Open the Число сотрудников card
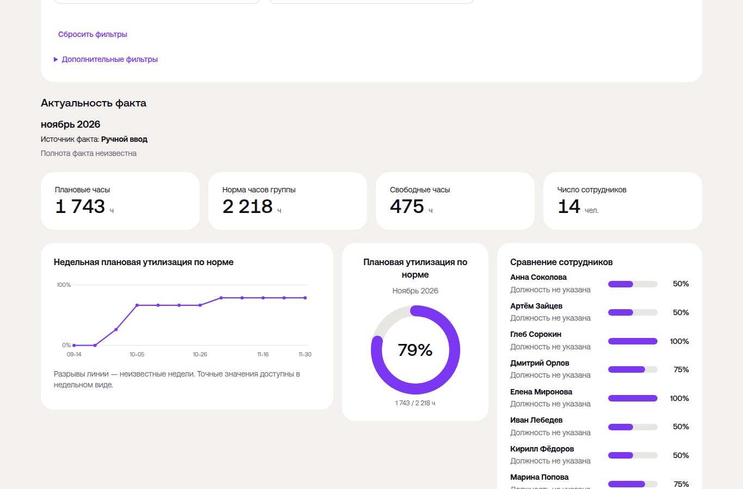Viewport: 743px width, 489px height. (x=623, y=201)
